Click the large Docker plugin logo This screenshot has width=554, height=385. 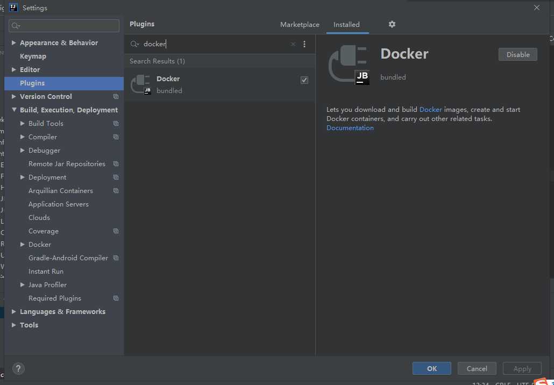point(349,65)
